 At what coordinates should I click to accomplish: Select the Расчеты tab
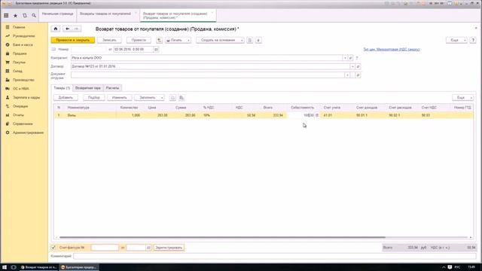click(112, 88)
